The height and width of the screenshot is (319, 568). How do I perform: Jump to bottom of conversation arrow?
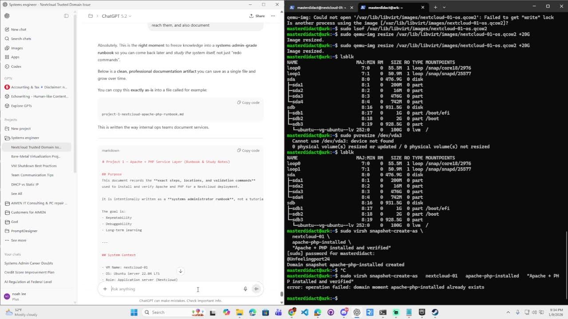tap(181, 271)
